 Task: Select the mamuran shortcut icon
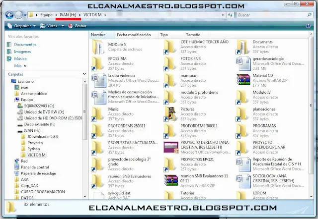(x=170, y=80)
